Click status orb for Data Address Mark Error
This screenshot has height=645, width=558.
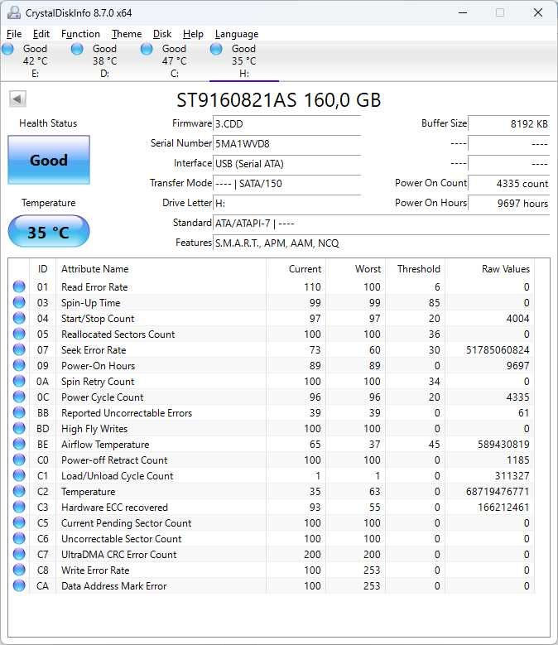(19, 585)
